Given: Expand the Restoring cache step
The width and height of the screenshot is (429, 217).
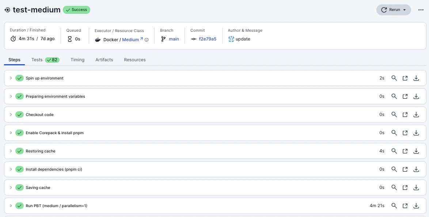Looking at the screenshot, I should coord(11,151).
